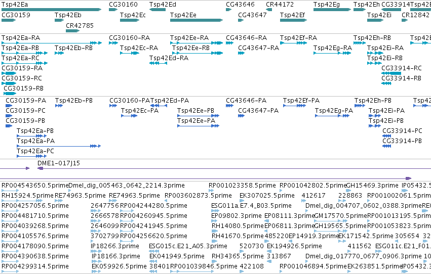This screenshot has height=274, width=431.
Task: Select the Tsp42Ec-PA protein label
Action: coord(140,111)
